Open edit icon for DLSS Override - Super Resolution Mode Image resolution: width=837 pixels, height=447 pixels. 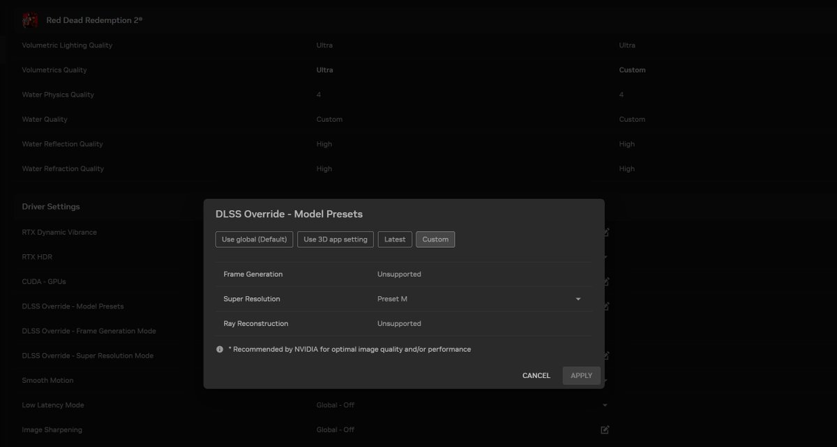point(605,356)
